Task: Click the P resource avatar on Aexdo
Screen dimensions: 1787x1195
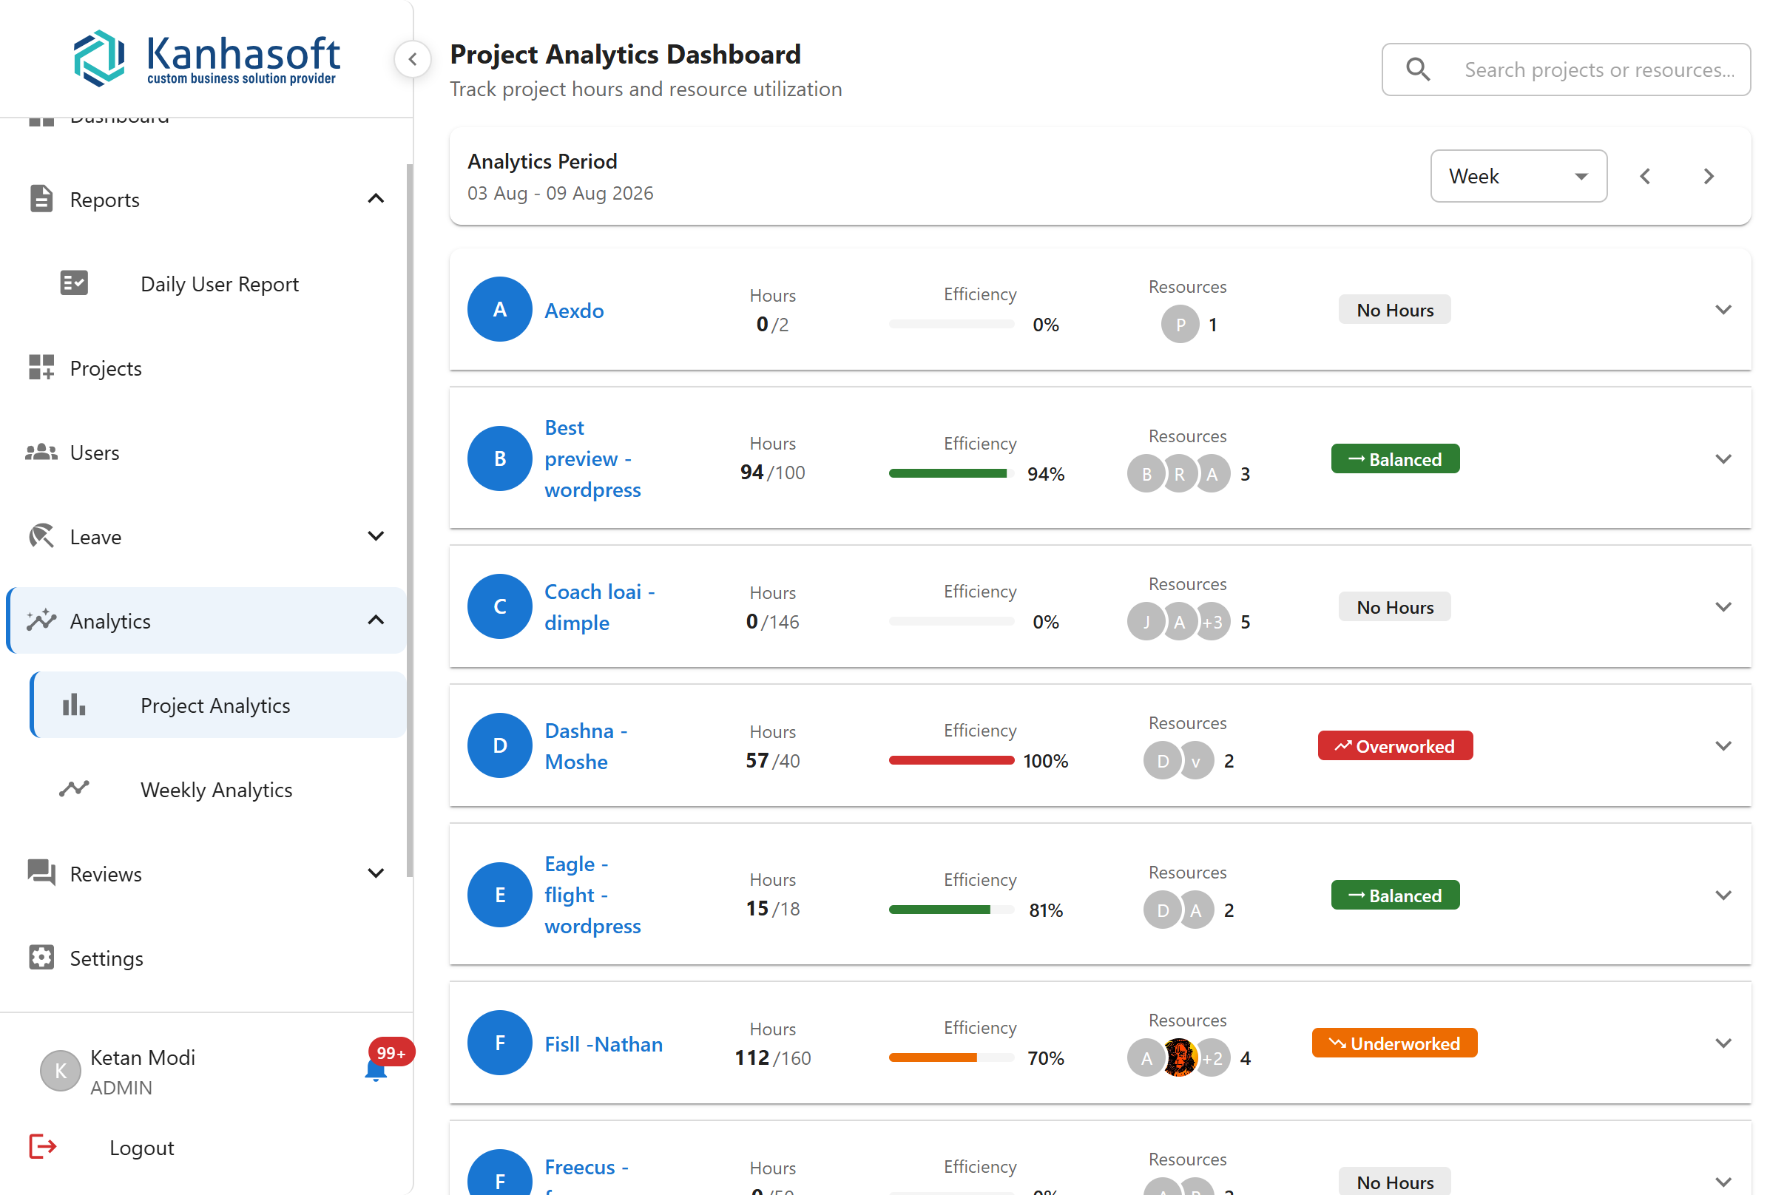Action: (x=1180, y=325)
